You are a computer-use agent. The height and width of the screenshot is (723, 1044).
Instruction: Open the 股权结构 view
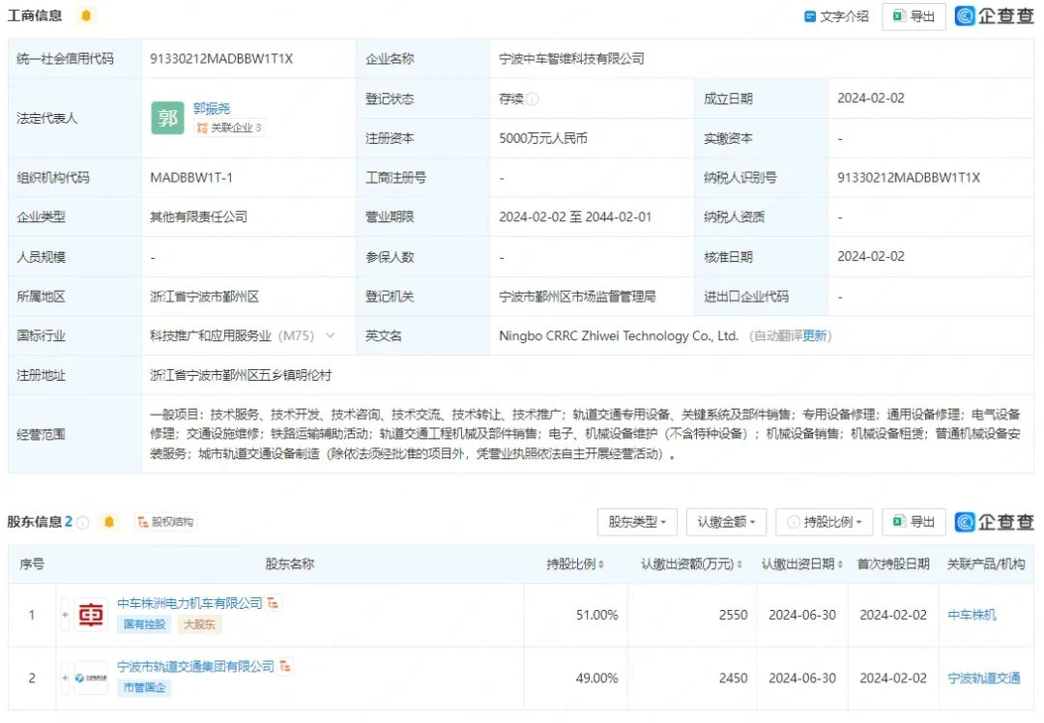pos(165,522)
